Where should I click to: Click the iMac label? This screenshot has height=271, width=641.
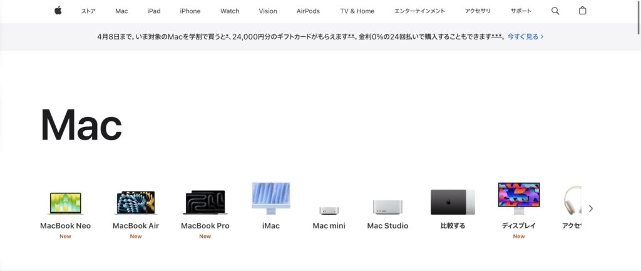pyautogui.click(x=270, y=226)
